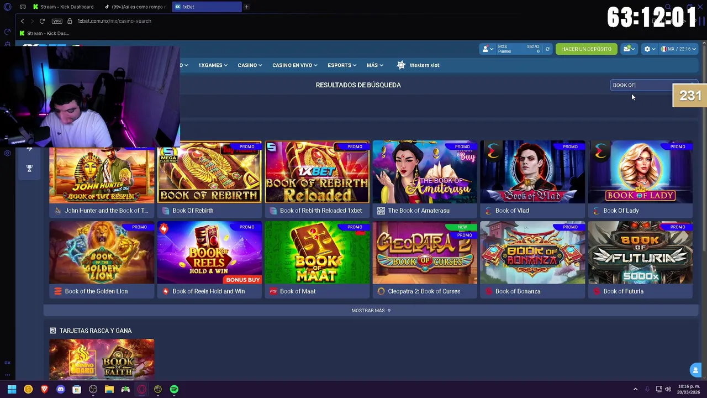Open the volume speaker tray icon
This screenshot has width=707, height=398.
pos(668,389)
